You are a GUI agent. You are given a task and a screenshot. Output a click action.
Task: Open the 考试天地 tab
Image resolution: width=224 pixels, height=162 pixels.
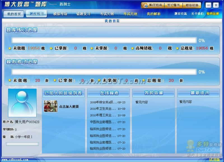click(x=130, y=14)
